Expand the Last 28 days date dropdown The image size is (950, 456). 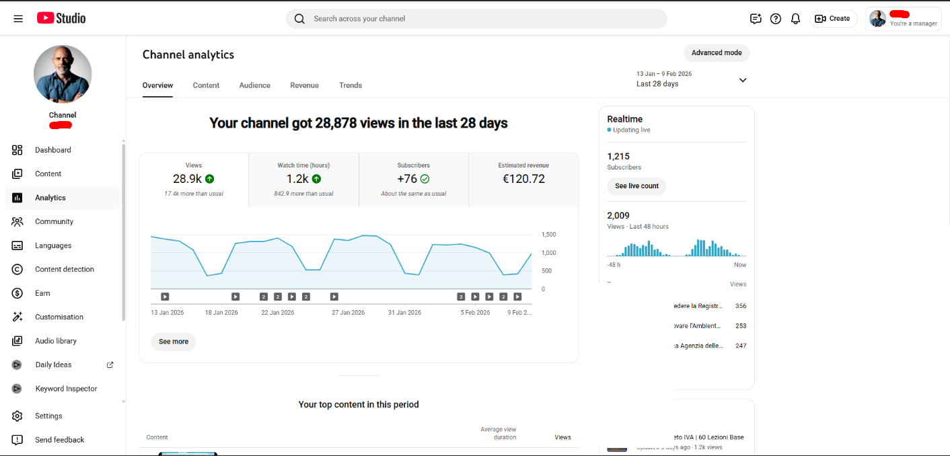coord(742,80)
